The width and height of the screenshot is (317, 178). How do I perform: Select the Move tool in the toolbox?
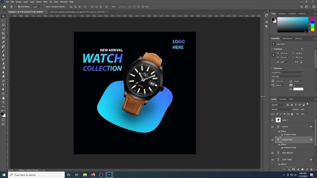pos(3,16)
